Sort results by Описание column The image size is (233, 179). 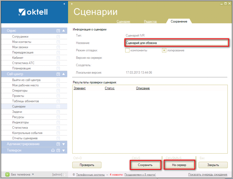(x=143, y=88)
